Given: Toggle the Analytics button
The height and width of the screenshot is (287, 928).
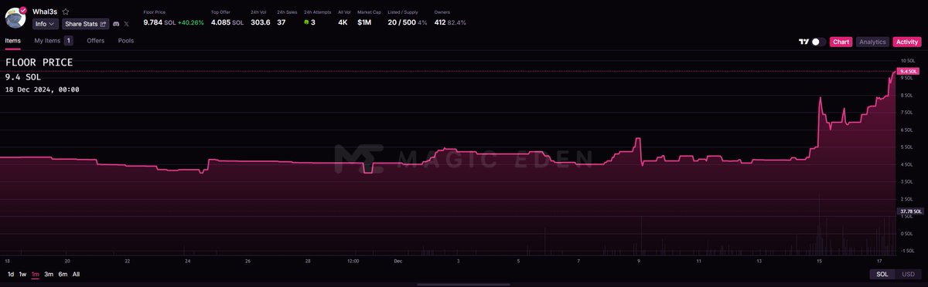Looking at the screenshot, I should point(872,42).
